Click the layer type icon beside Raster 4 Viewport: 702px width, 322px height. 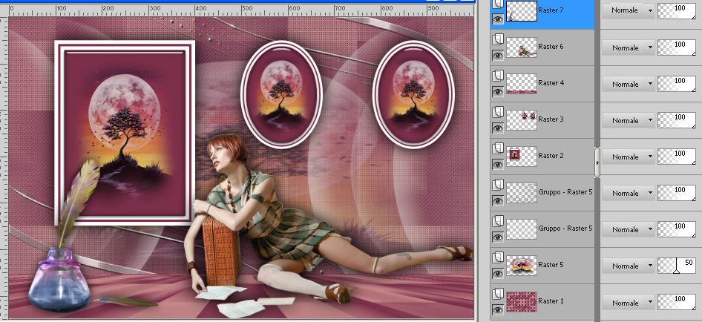[x=497, y=76]
